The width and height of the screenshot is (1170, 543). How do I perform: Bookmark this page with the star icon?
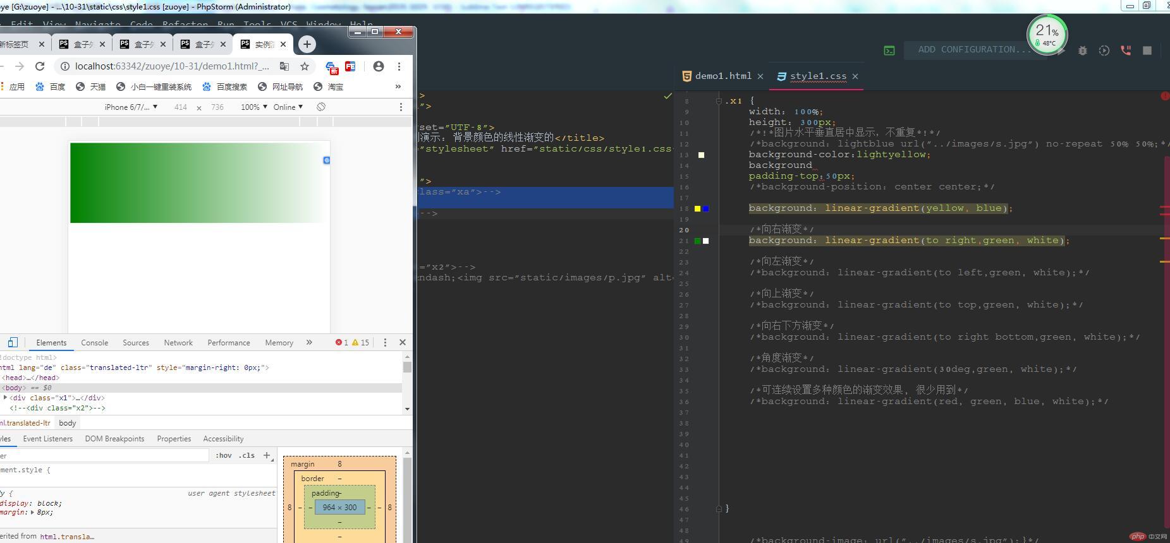305,66
